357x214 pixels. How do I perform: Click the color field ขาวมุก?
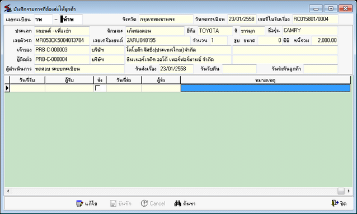point(252,31)
